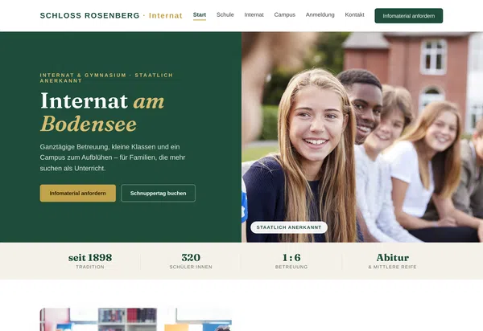Viewport: 483px width, 331px height.
Task: Click the 'Internat & Gymnasium · Staatlich anerkannt' tagline
Action: (x=106, y=78)
